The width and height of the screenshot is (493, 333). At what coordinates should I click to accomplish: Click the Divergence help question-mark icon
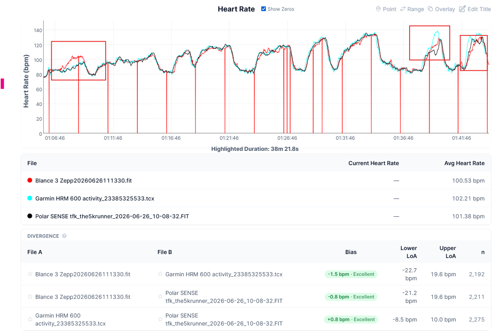click(x=64, y=236)
